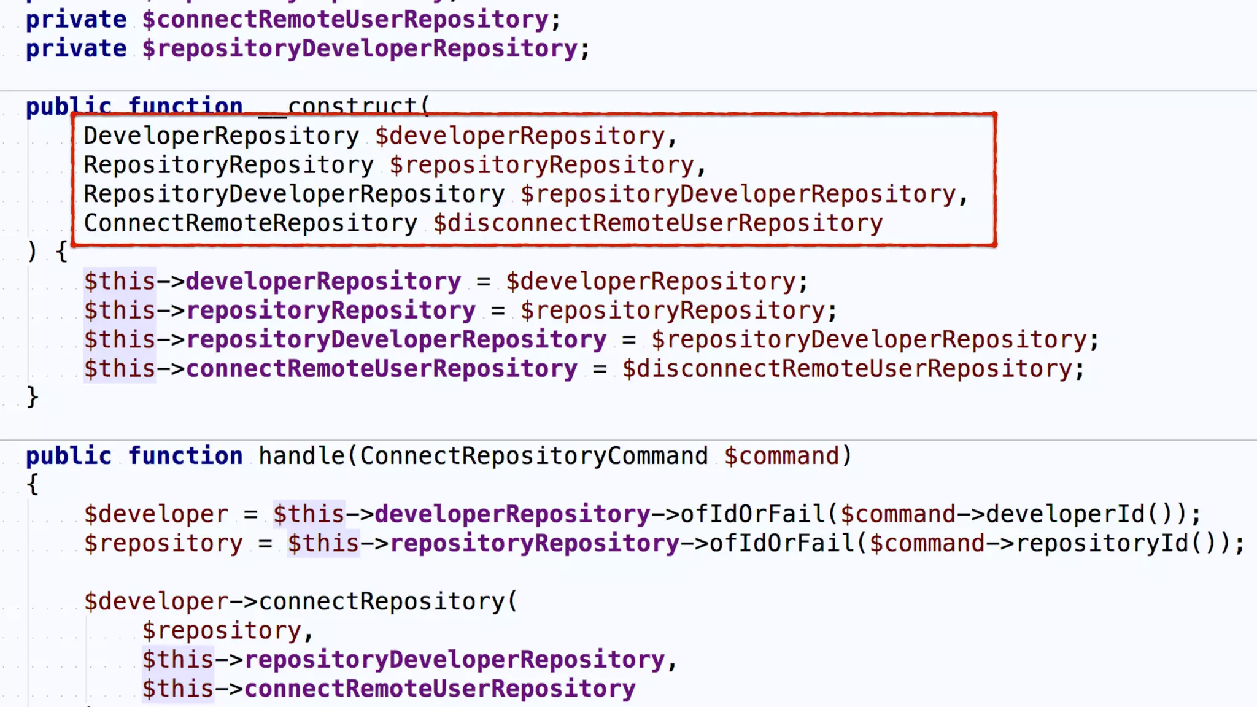Click RepositoryDeveloperRepository type hint in constructor parameters
This screenshot has height=707, width=1257.
(x=294, y=194)
